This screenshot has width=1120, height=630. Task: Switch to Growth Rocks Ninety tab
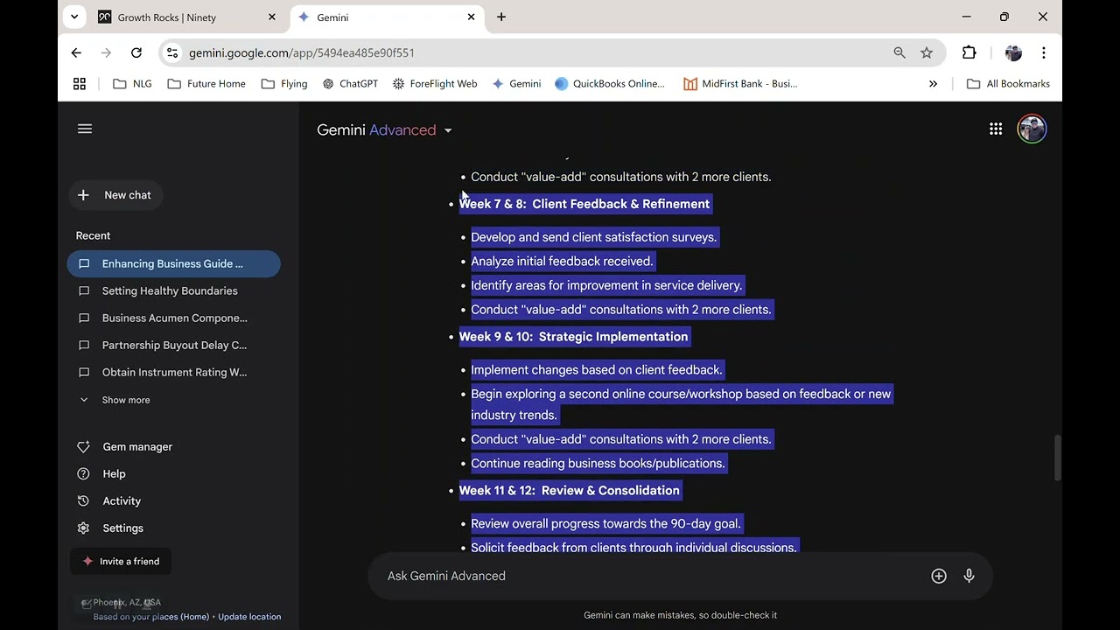186,17
